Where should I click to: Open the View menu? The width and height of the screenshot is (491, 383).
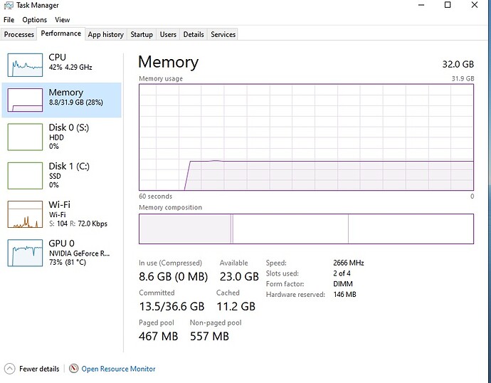point(63,20)
